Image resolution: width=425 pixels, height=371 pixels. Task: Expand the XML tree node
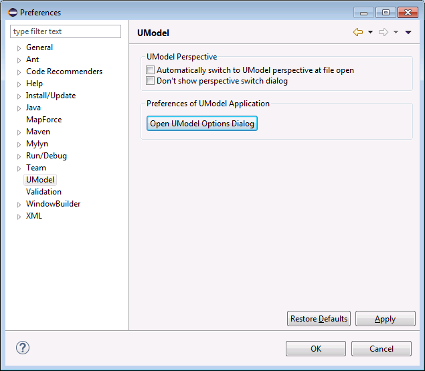coord(19,217)
